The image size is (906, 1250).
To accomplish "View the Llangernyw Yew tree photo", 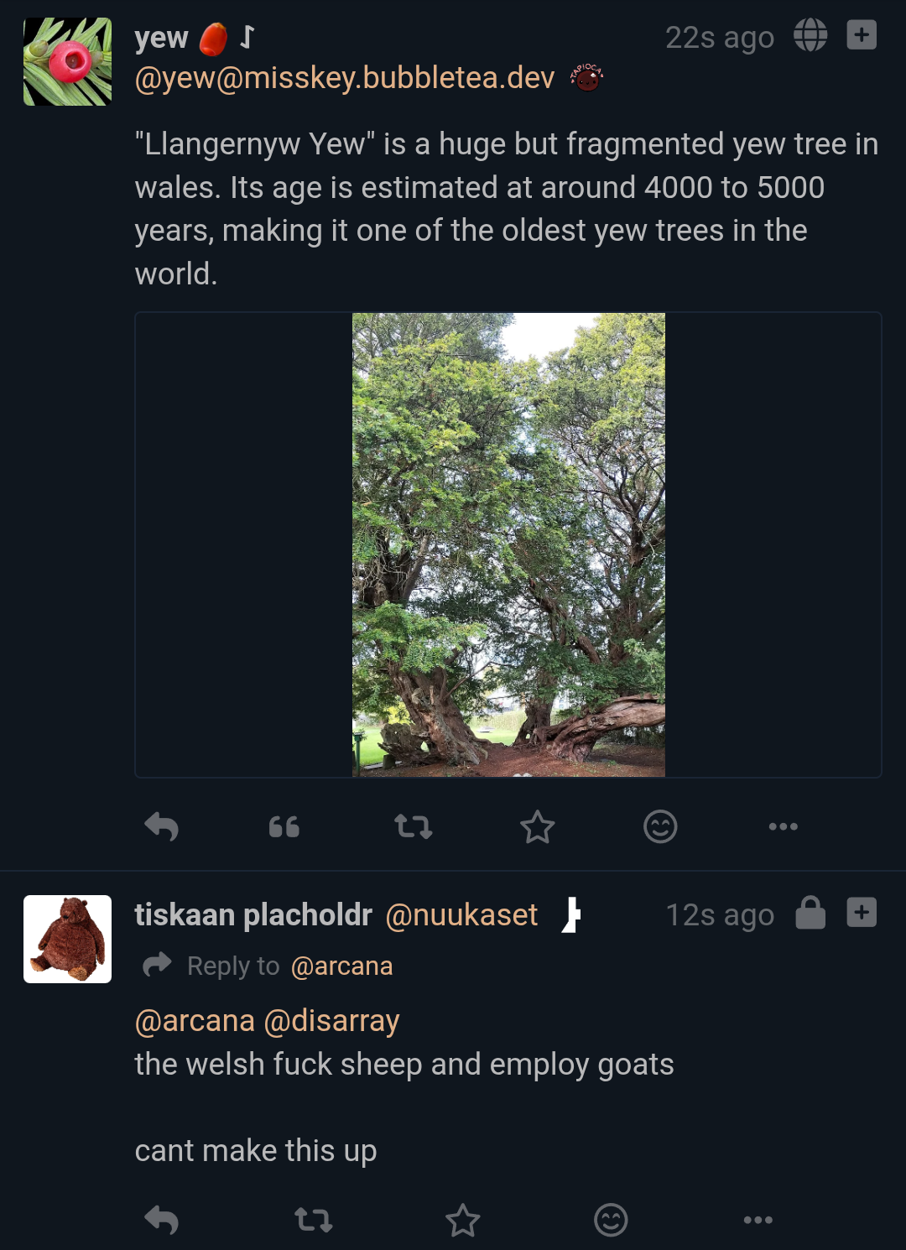I will 508,544.
